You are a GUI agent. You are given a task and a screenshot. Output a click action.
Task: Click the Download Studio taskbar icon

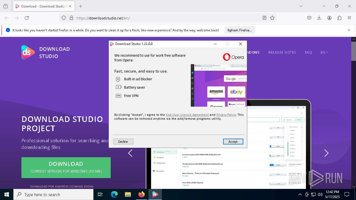point(155,194)
